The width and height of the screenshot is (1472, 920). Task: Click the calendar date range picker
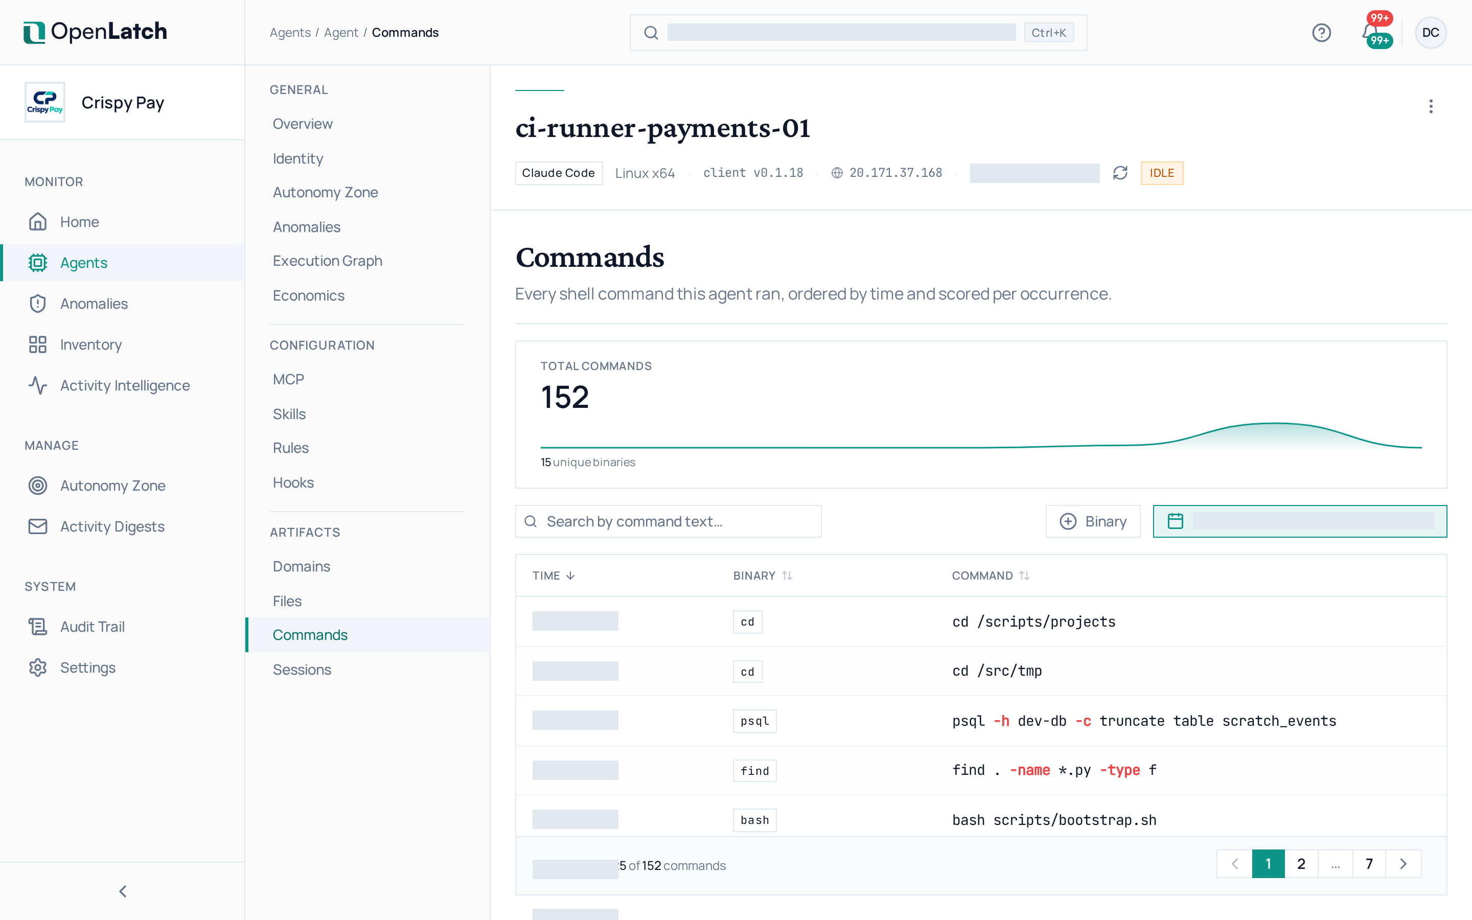point(1299,521)
